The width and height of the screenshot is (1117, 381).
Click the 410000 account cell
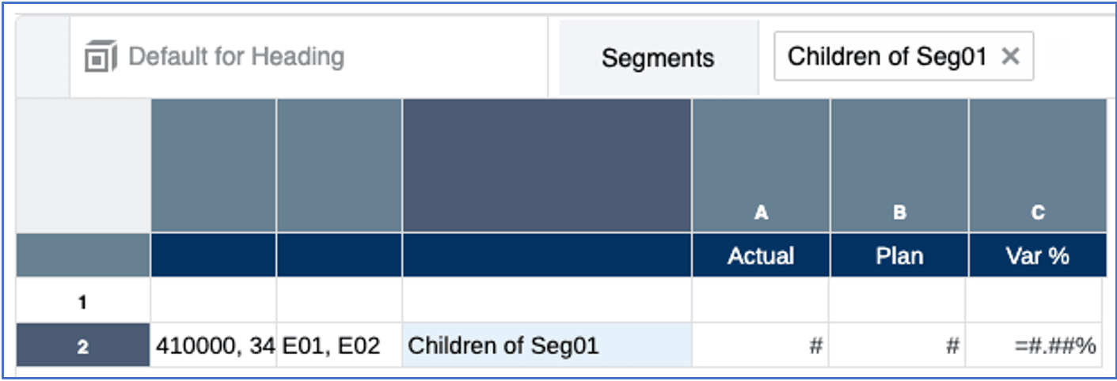[x=213, y=345]
